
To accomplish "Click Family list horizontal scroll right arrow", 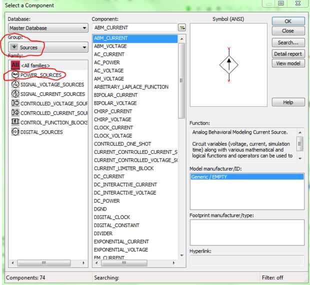I will (x=83, y=263).
